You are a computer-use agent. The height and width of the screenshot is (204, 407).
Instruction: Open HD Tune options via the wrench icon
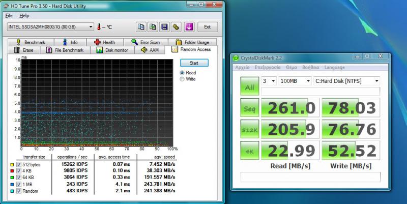(x=176, y=27)
